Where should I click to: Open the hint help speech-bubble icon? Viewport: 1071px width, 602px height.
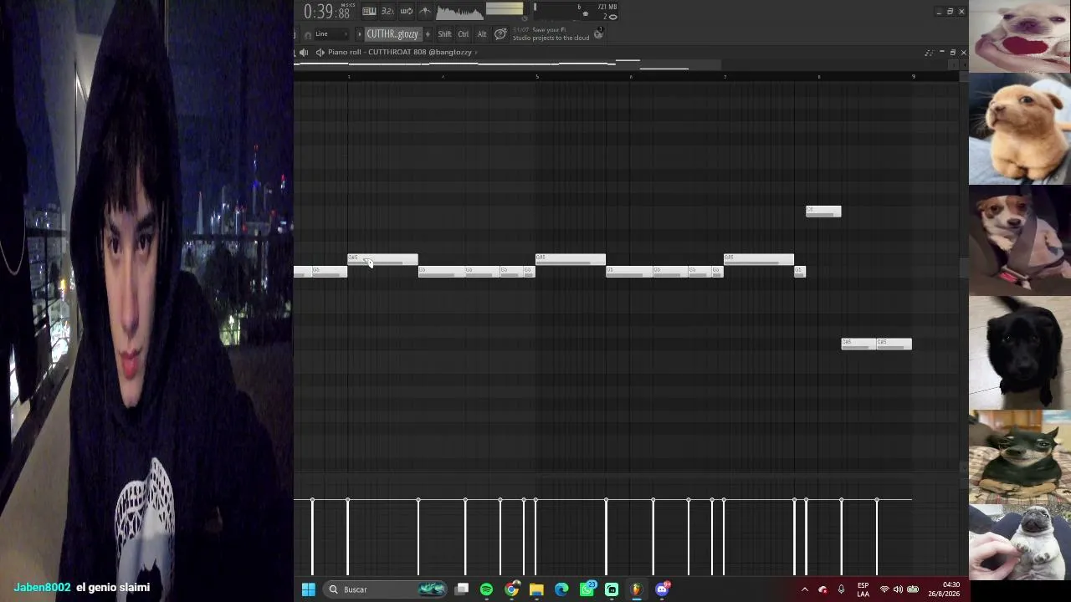[x=500, y=34]
